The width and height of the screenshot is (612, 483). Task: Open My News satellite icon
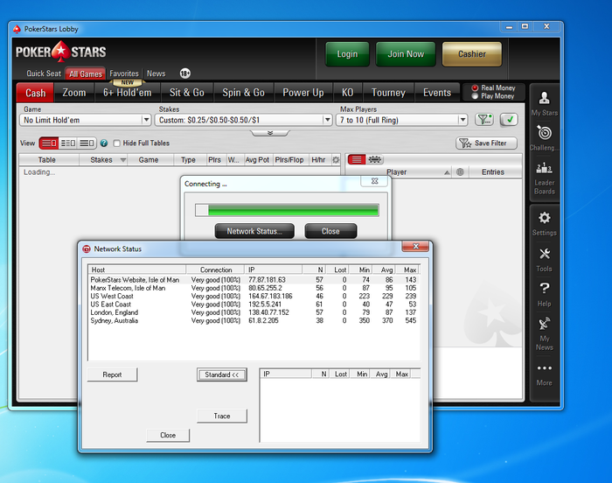coord(544,334)
